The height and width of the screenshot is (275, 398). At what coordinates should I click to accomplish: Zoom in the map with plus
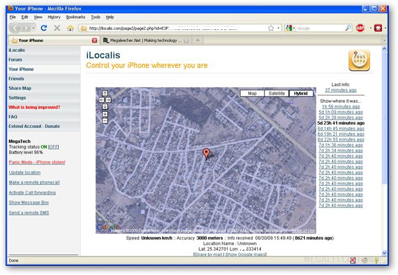point(105,114)
